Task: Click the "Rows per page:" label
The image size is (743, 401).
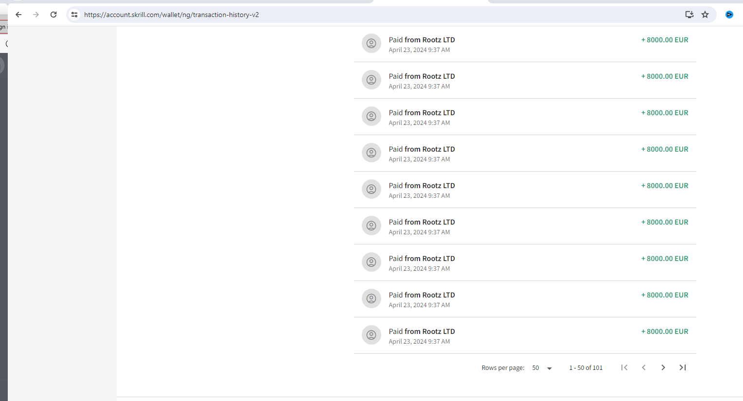Action: pos(503,368)
